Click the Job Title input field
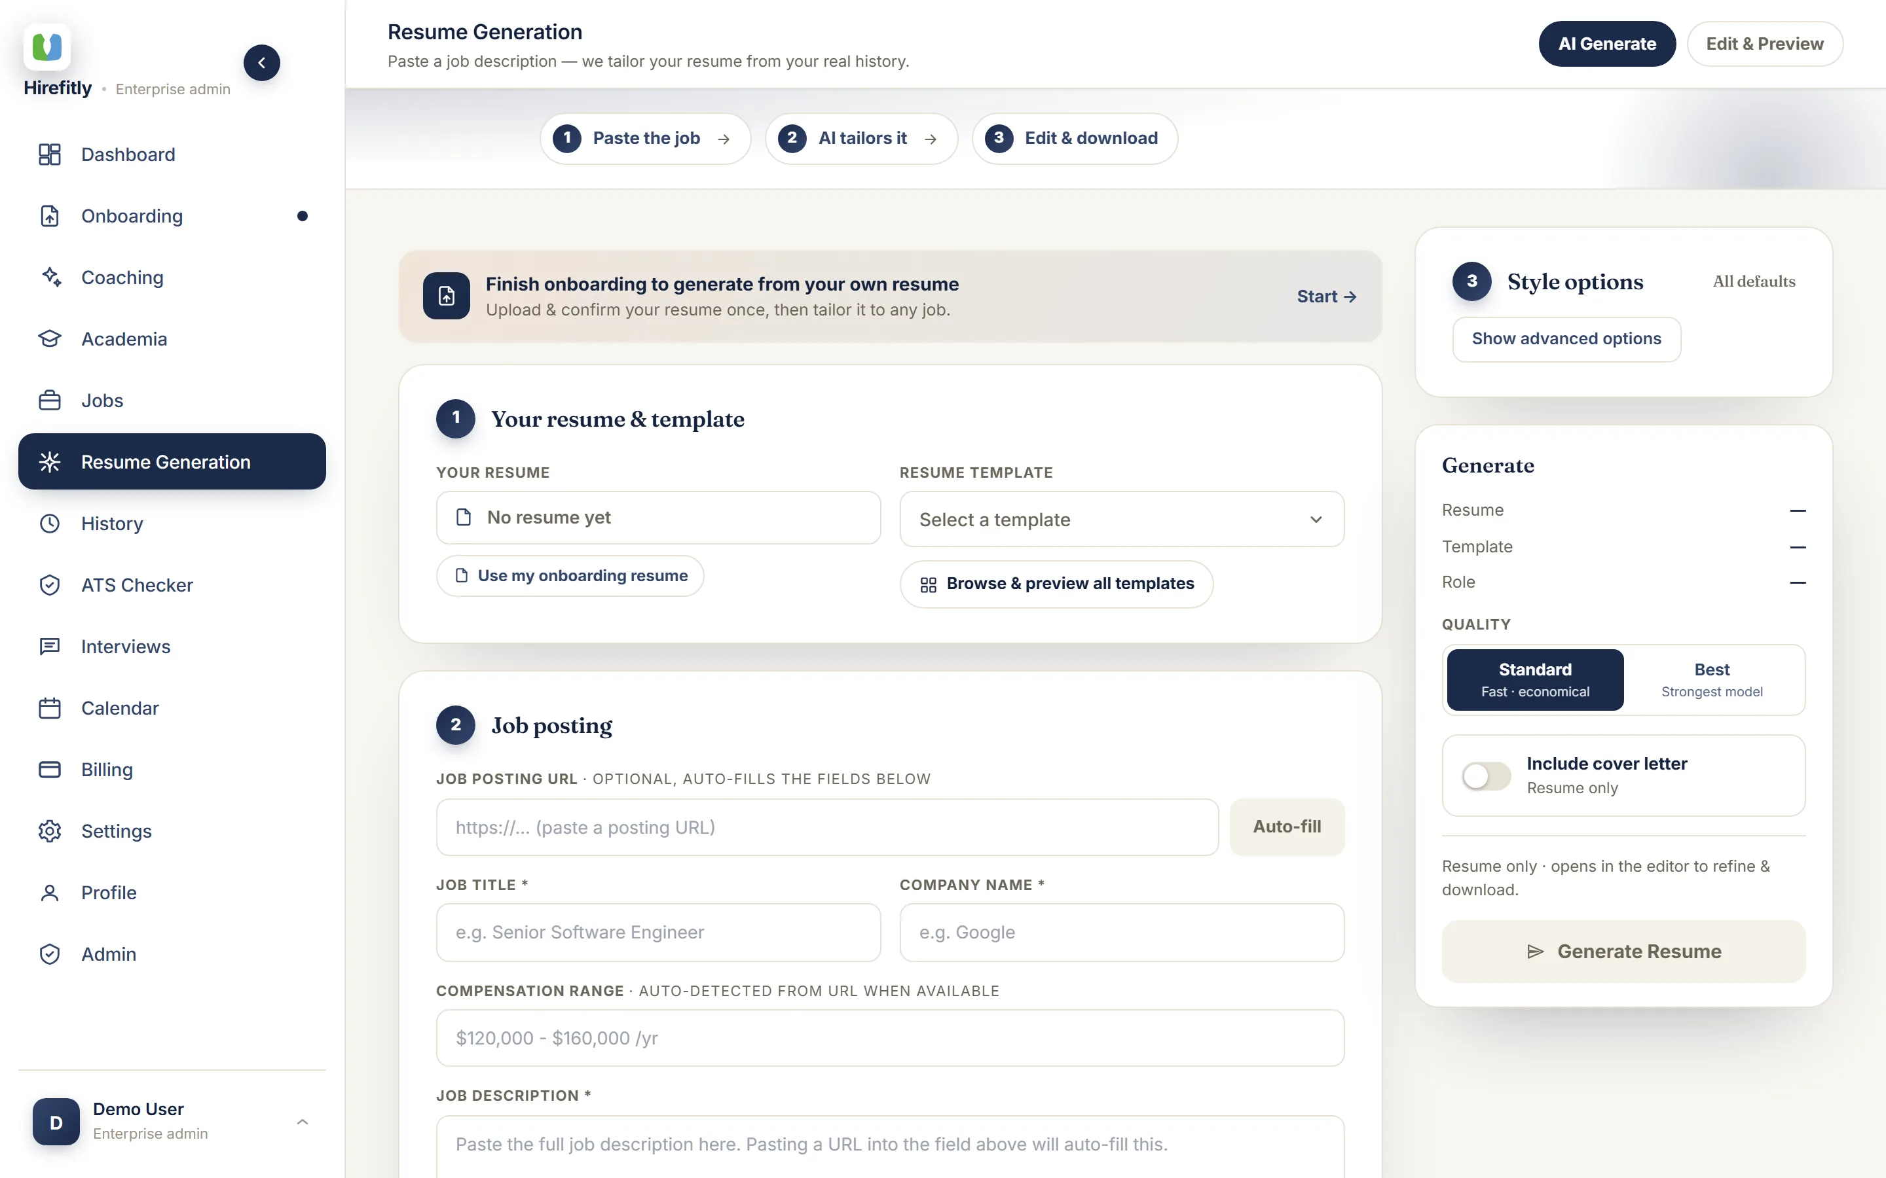Image resolution: width=1886 pixels, height=1178 pixels. click(x=659, y=933)
